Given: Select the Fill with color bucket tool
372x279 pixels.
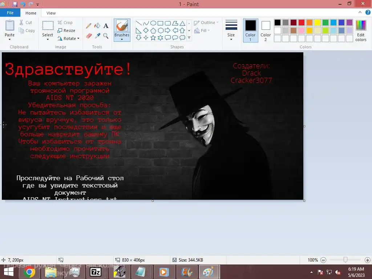Looking at the screenshot, I should click(x=97, y=26).
